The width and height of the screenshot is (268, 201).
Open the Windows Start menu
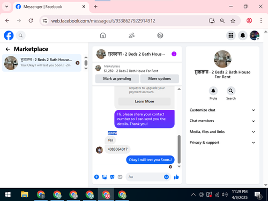[x=8, y=195]
